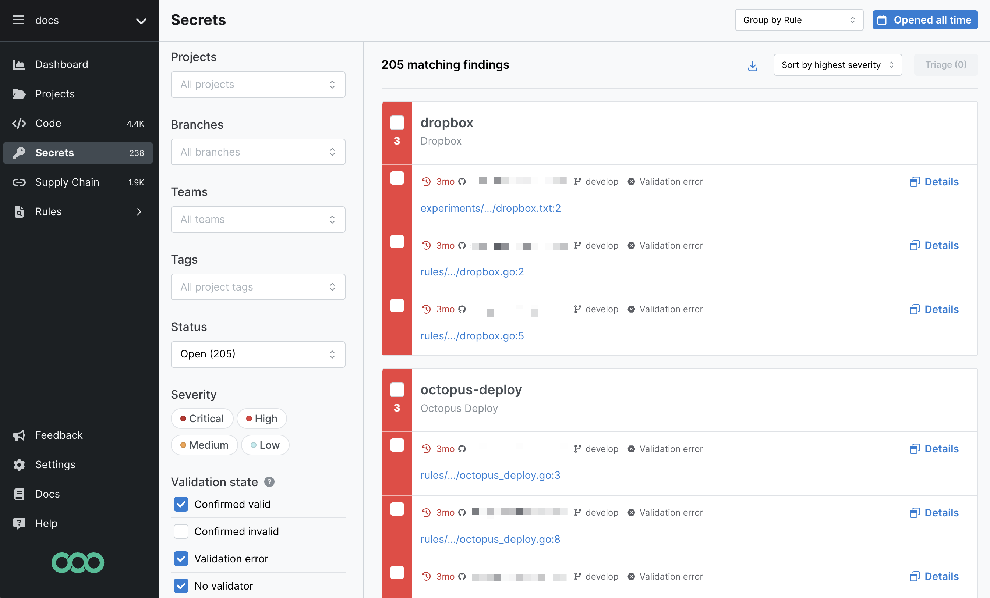The image size is (990, 598).
Task: Click the GitHub icon on first dropbox finding
Action: click(x=463, y=181)
